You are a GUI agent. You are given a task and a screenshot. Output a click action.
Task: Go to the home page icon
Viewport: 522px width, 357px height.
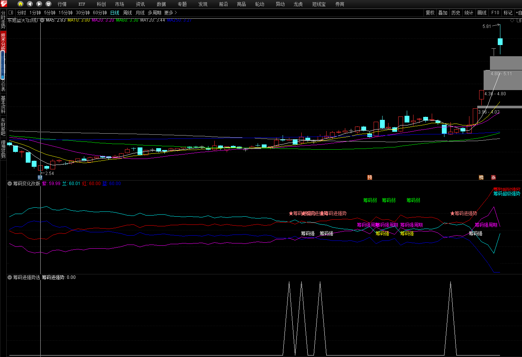[21, 4]
